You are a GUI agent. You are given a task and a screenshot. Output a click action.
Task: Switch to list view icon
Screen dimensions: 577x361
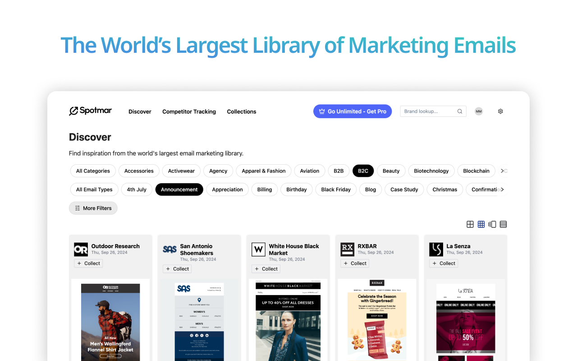504,224
